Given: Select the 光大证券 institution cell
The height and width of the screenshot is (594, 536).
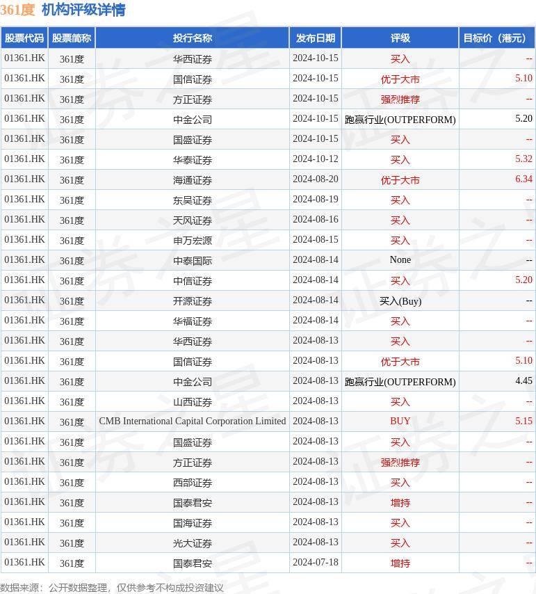Looking at the screenshot, I should [193, 543].
